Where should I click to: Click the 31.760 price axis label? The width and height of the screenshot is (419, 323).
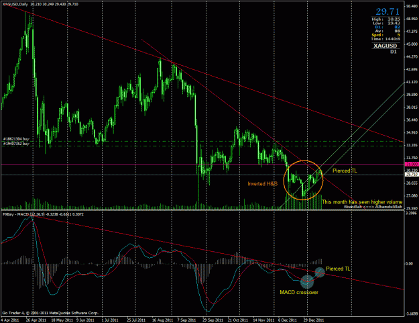point(412,158)
